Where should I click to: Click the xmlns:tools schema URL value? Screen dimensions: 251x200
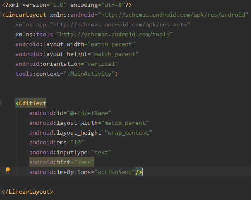tap(115, 35)
